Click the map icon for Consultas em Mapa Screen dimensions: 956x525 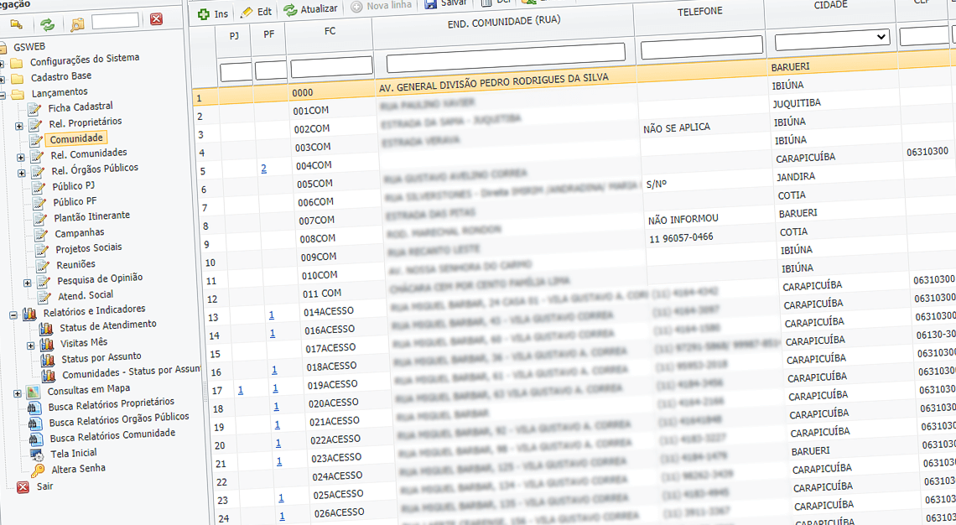click(x=33, y=392)
